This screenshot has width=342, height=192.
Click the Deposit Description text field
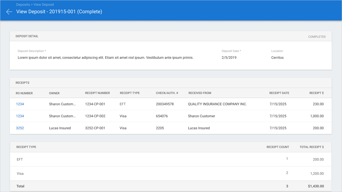(x=105, y=57)
